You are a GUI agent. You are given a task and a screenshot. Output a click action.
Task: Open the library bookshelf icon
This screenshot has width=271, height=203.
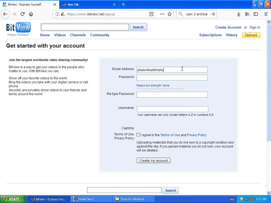pyautogui.click(x=247, y=14)
